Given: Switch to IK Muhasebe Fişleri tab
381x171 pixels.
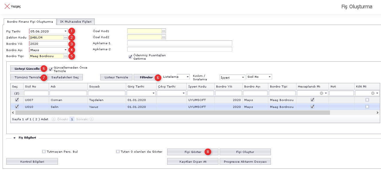Looking at the screenshot, I should click(x=75, y=22).
